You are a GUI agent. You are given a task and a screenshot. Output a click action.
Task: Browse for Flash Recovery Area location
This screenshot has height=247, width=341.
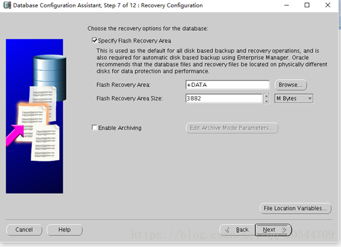(x=291, y=85)
